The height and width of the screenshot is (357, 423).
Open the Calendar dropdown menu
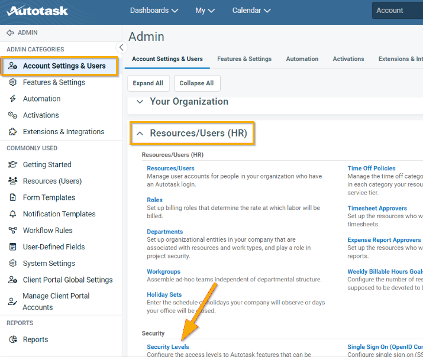pos(251,11)
